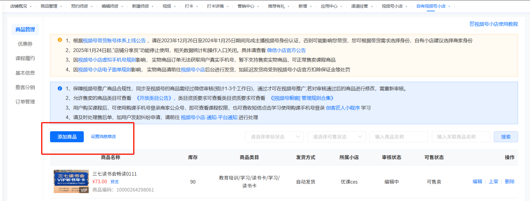The image size is (530, 201).
Task: Close the 打卡详情 tab
Action: point(228,6)
